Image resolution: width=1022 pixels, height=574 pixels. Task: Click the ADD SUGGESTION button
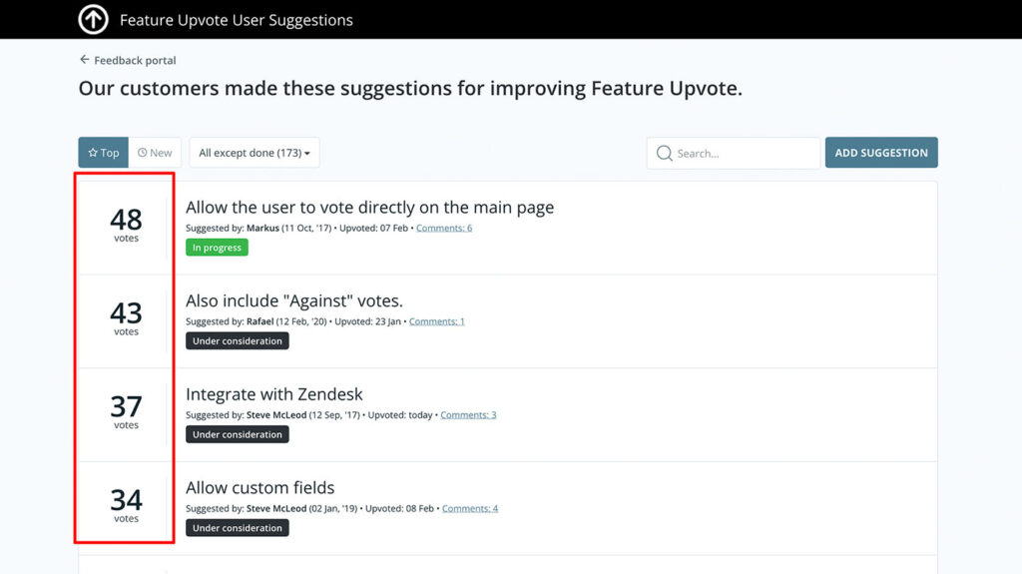point(881,153)
